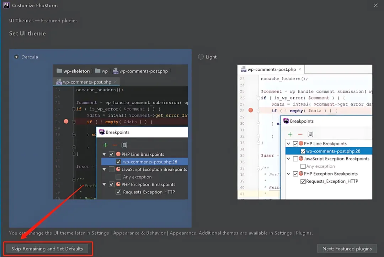Viewport: 384px width, 257px height.
Task: Click the Darcula theme preview image
Action: coord(120,132)
